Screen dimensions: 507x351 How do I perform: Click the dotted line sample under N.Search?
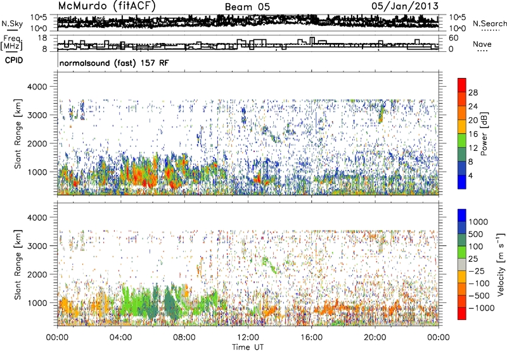(x=491, y=30)
